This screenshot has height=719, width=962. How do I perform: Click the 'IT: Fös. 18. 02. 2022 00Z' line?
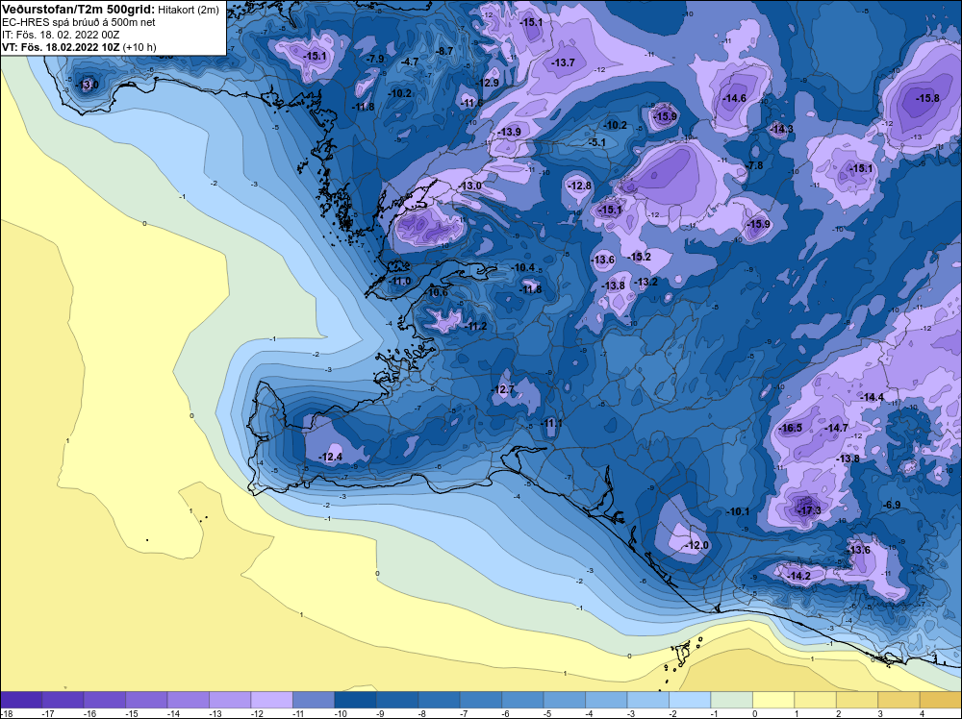pyautogui.click(x=61, y=35)
